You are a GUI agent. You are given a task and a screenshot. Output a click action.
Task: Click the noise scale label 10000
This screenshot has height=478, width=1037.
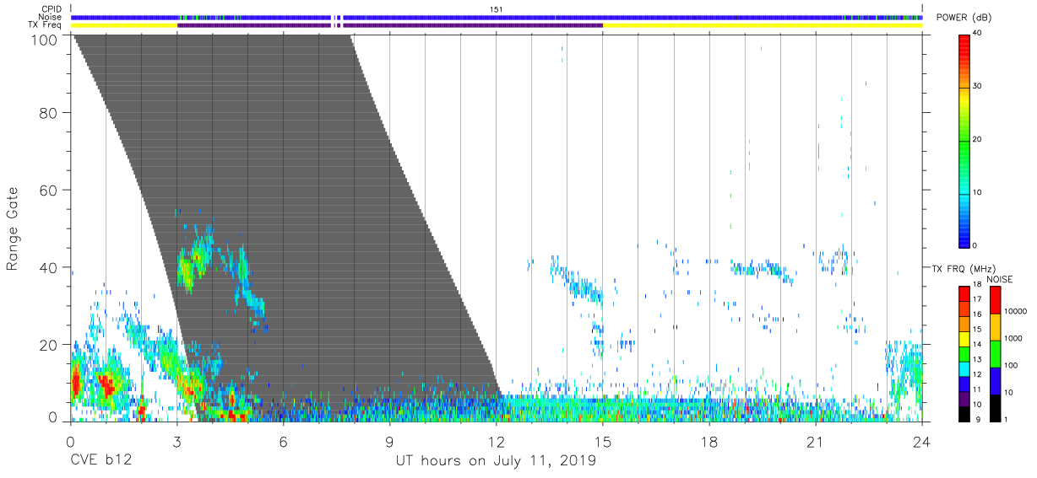point(1017,311)
